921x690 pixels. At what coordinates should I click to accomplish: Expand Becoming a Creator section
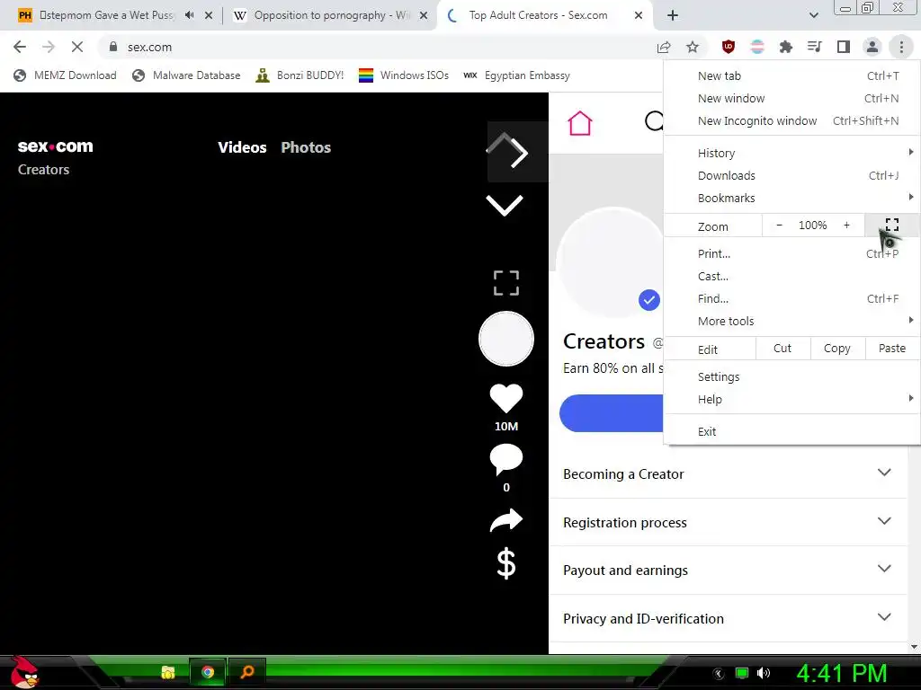click(x=728, y=474)
